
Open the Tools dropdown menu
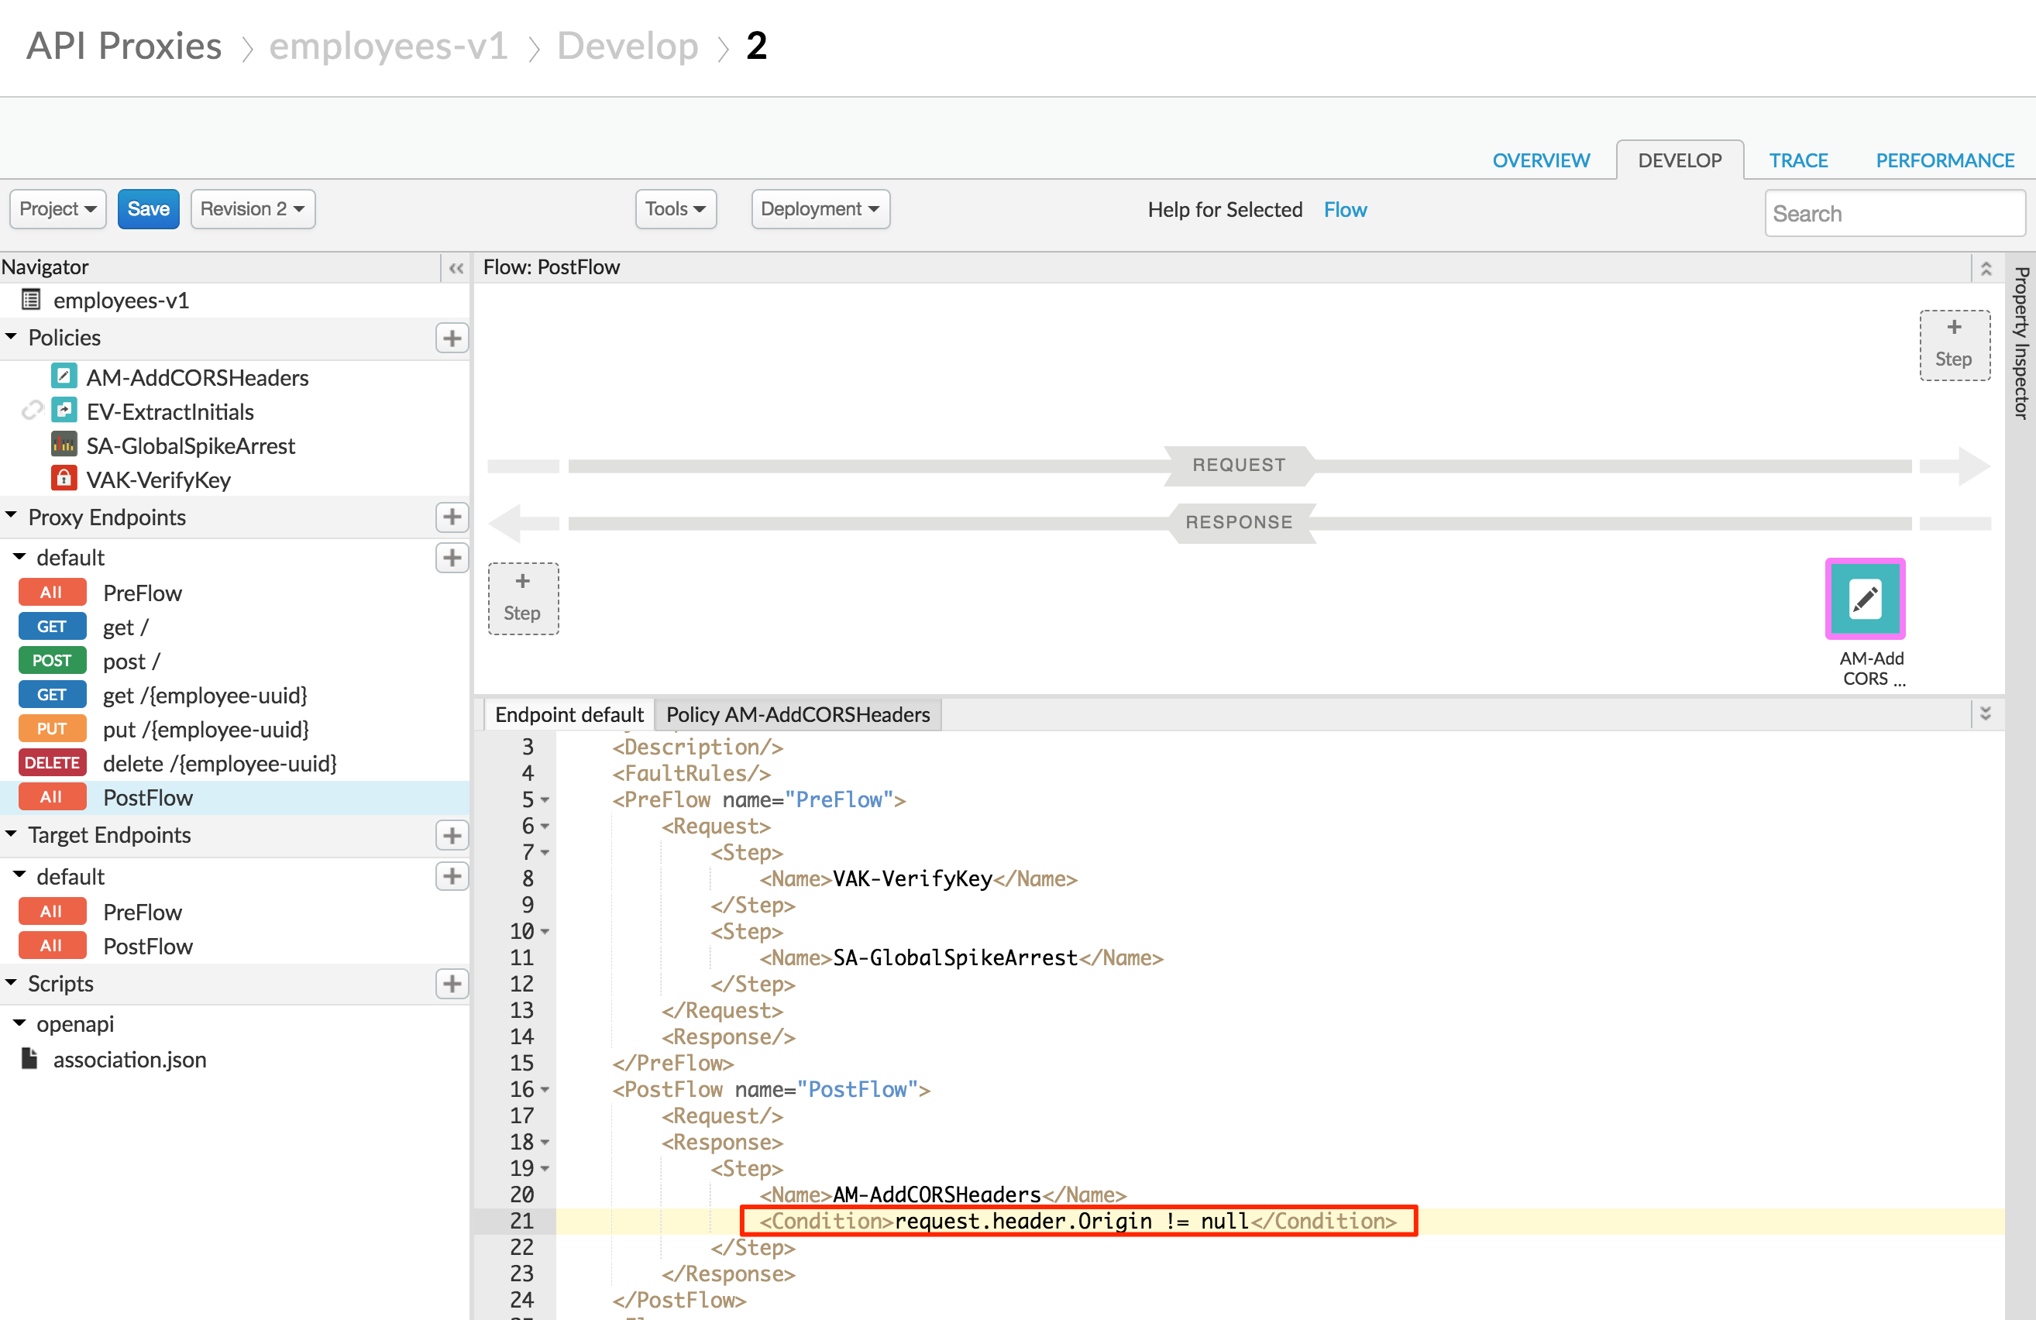click(676, 210)
